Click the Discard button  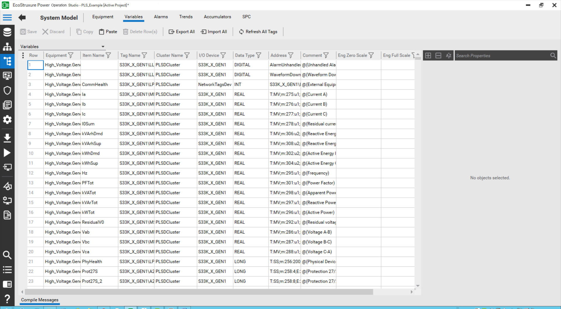coord(53,32)
